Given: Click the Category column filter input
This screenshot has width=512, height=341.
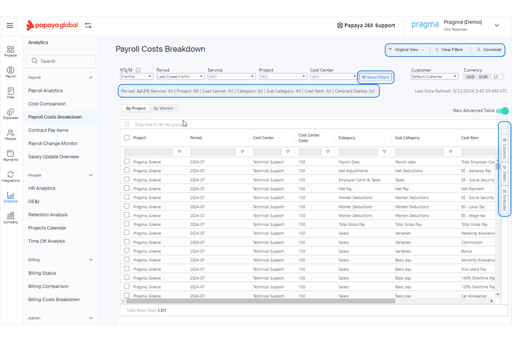Looking at the screenshot, I should coord(358,152).
